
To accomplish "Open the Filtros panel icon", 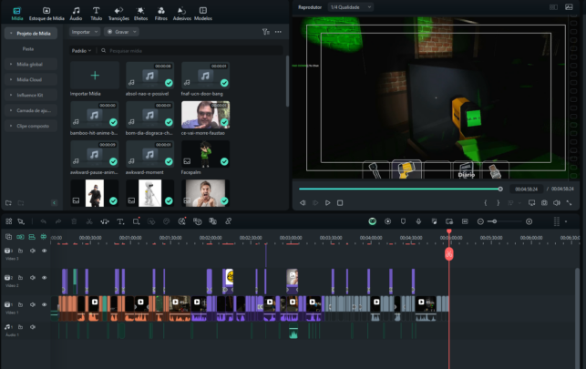I will click(161, 12).
